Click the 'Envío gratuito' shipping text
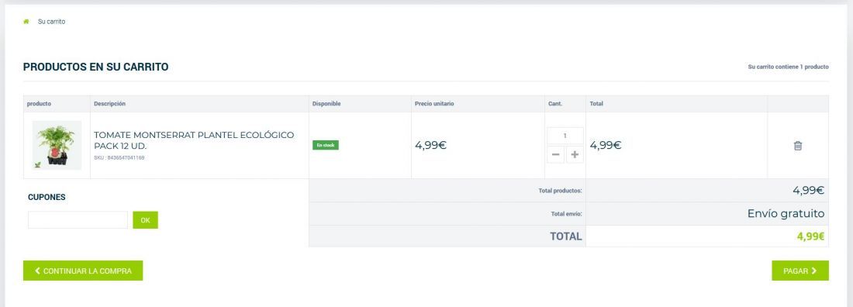Screen dimensions: 853x307 (786, 214)
